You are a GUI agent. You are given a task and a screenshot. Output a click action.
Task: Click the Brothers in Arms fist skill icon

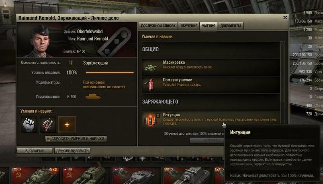(x=29, y=124)
